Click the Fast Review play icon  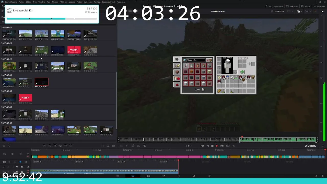145,146
